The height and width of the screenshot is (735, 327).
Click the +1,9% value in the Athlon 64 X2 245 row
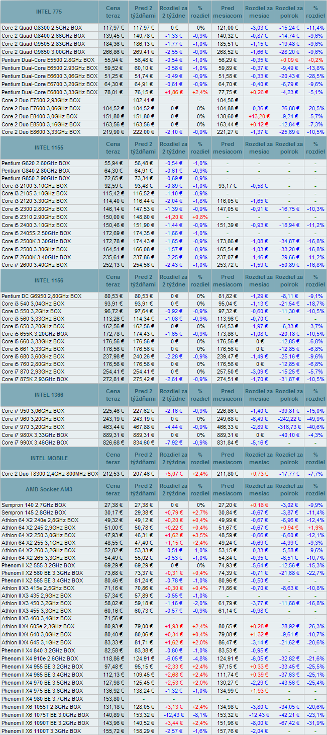pos(315,528)
